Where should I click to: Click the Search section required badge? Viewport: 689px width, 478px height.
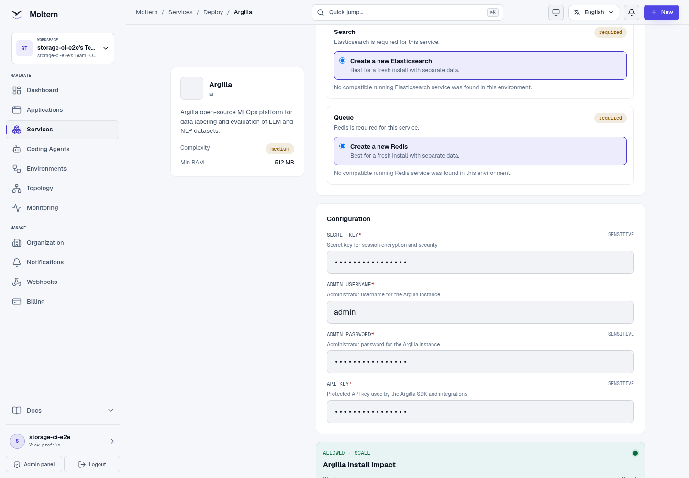click(x=611, y=33)
